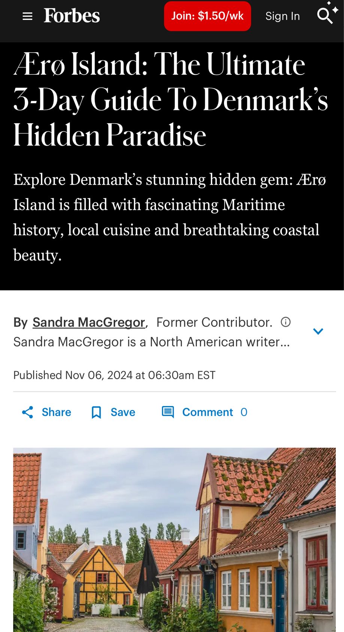Image resolution: width=344 pixels, height=632 pixels.
Task: Click the Former Contributor label
Action: click(x=214, y=322)
